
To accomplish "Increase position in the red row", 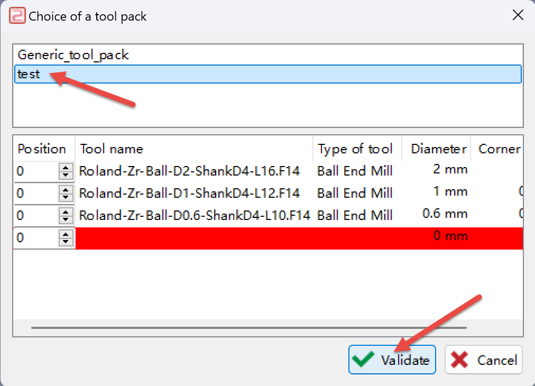I will pos(66,234).
